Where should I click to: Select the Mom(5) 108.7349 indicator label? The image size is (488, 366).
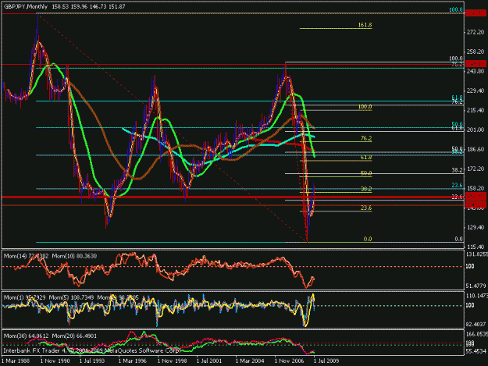click(x=71, y=297)
